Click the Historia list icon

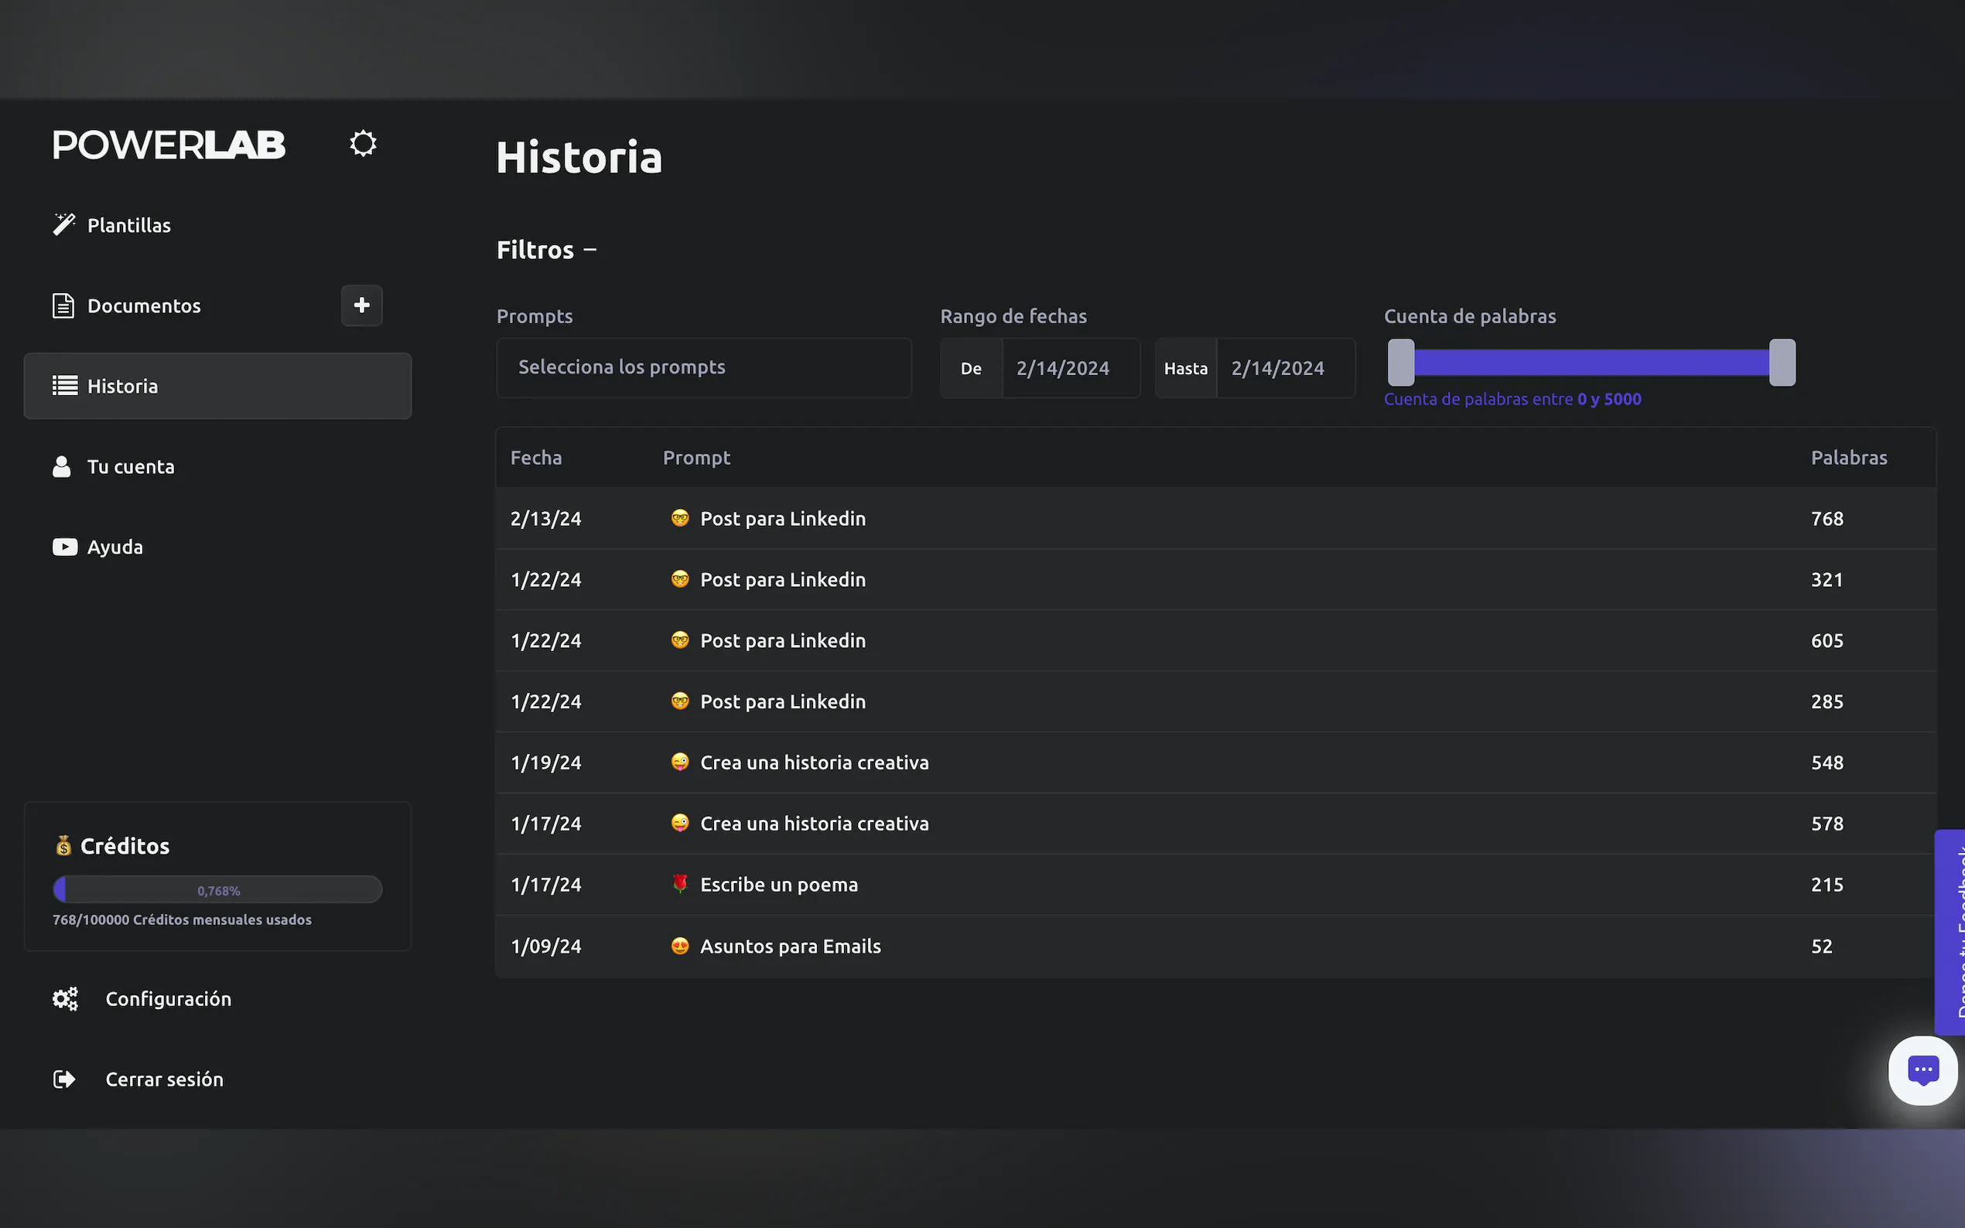pyautogui.click(x=65, y=386)
